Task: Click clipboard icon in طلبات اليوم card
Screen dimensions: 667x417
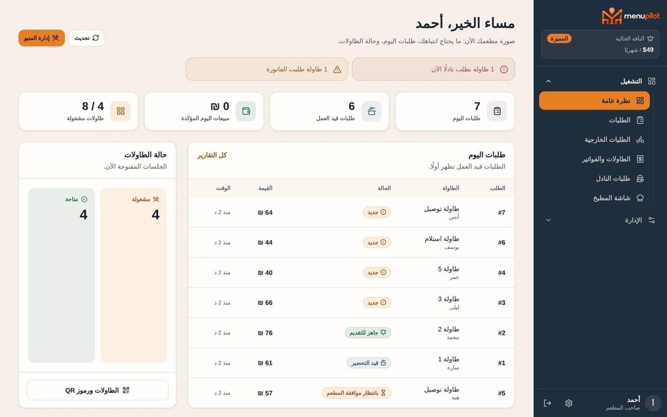Action: pos(497,111)
